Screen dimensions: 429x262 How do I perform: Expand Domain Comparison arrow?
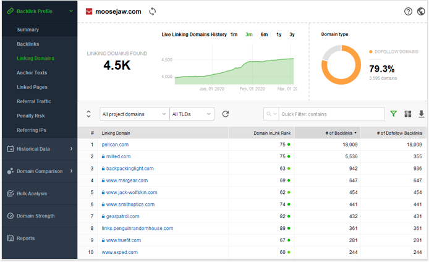pos(72,171)
